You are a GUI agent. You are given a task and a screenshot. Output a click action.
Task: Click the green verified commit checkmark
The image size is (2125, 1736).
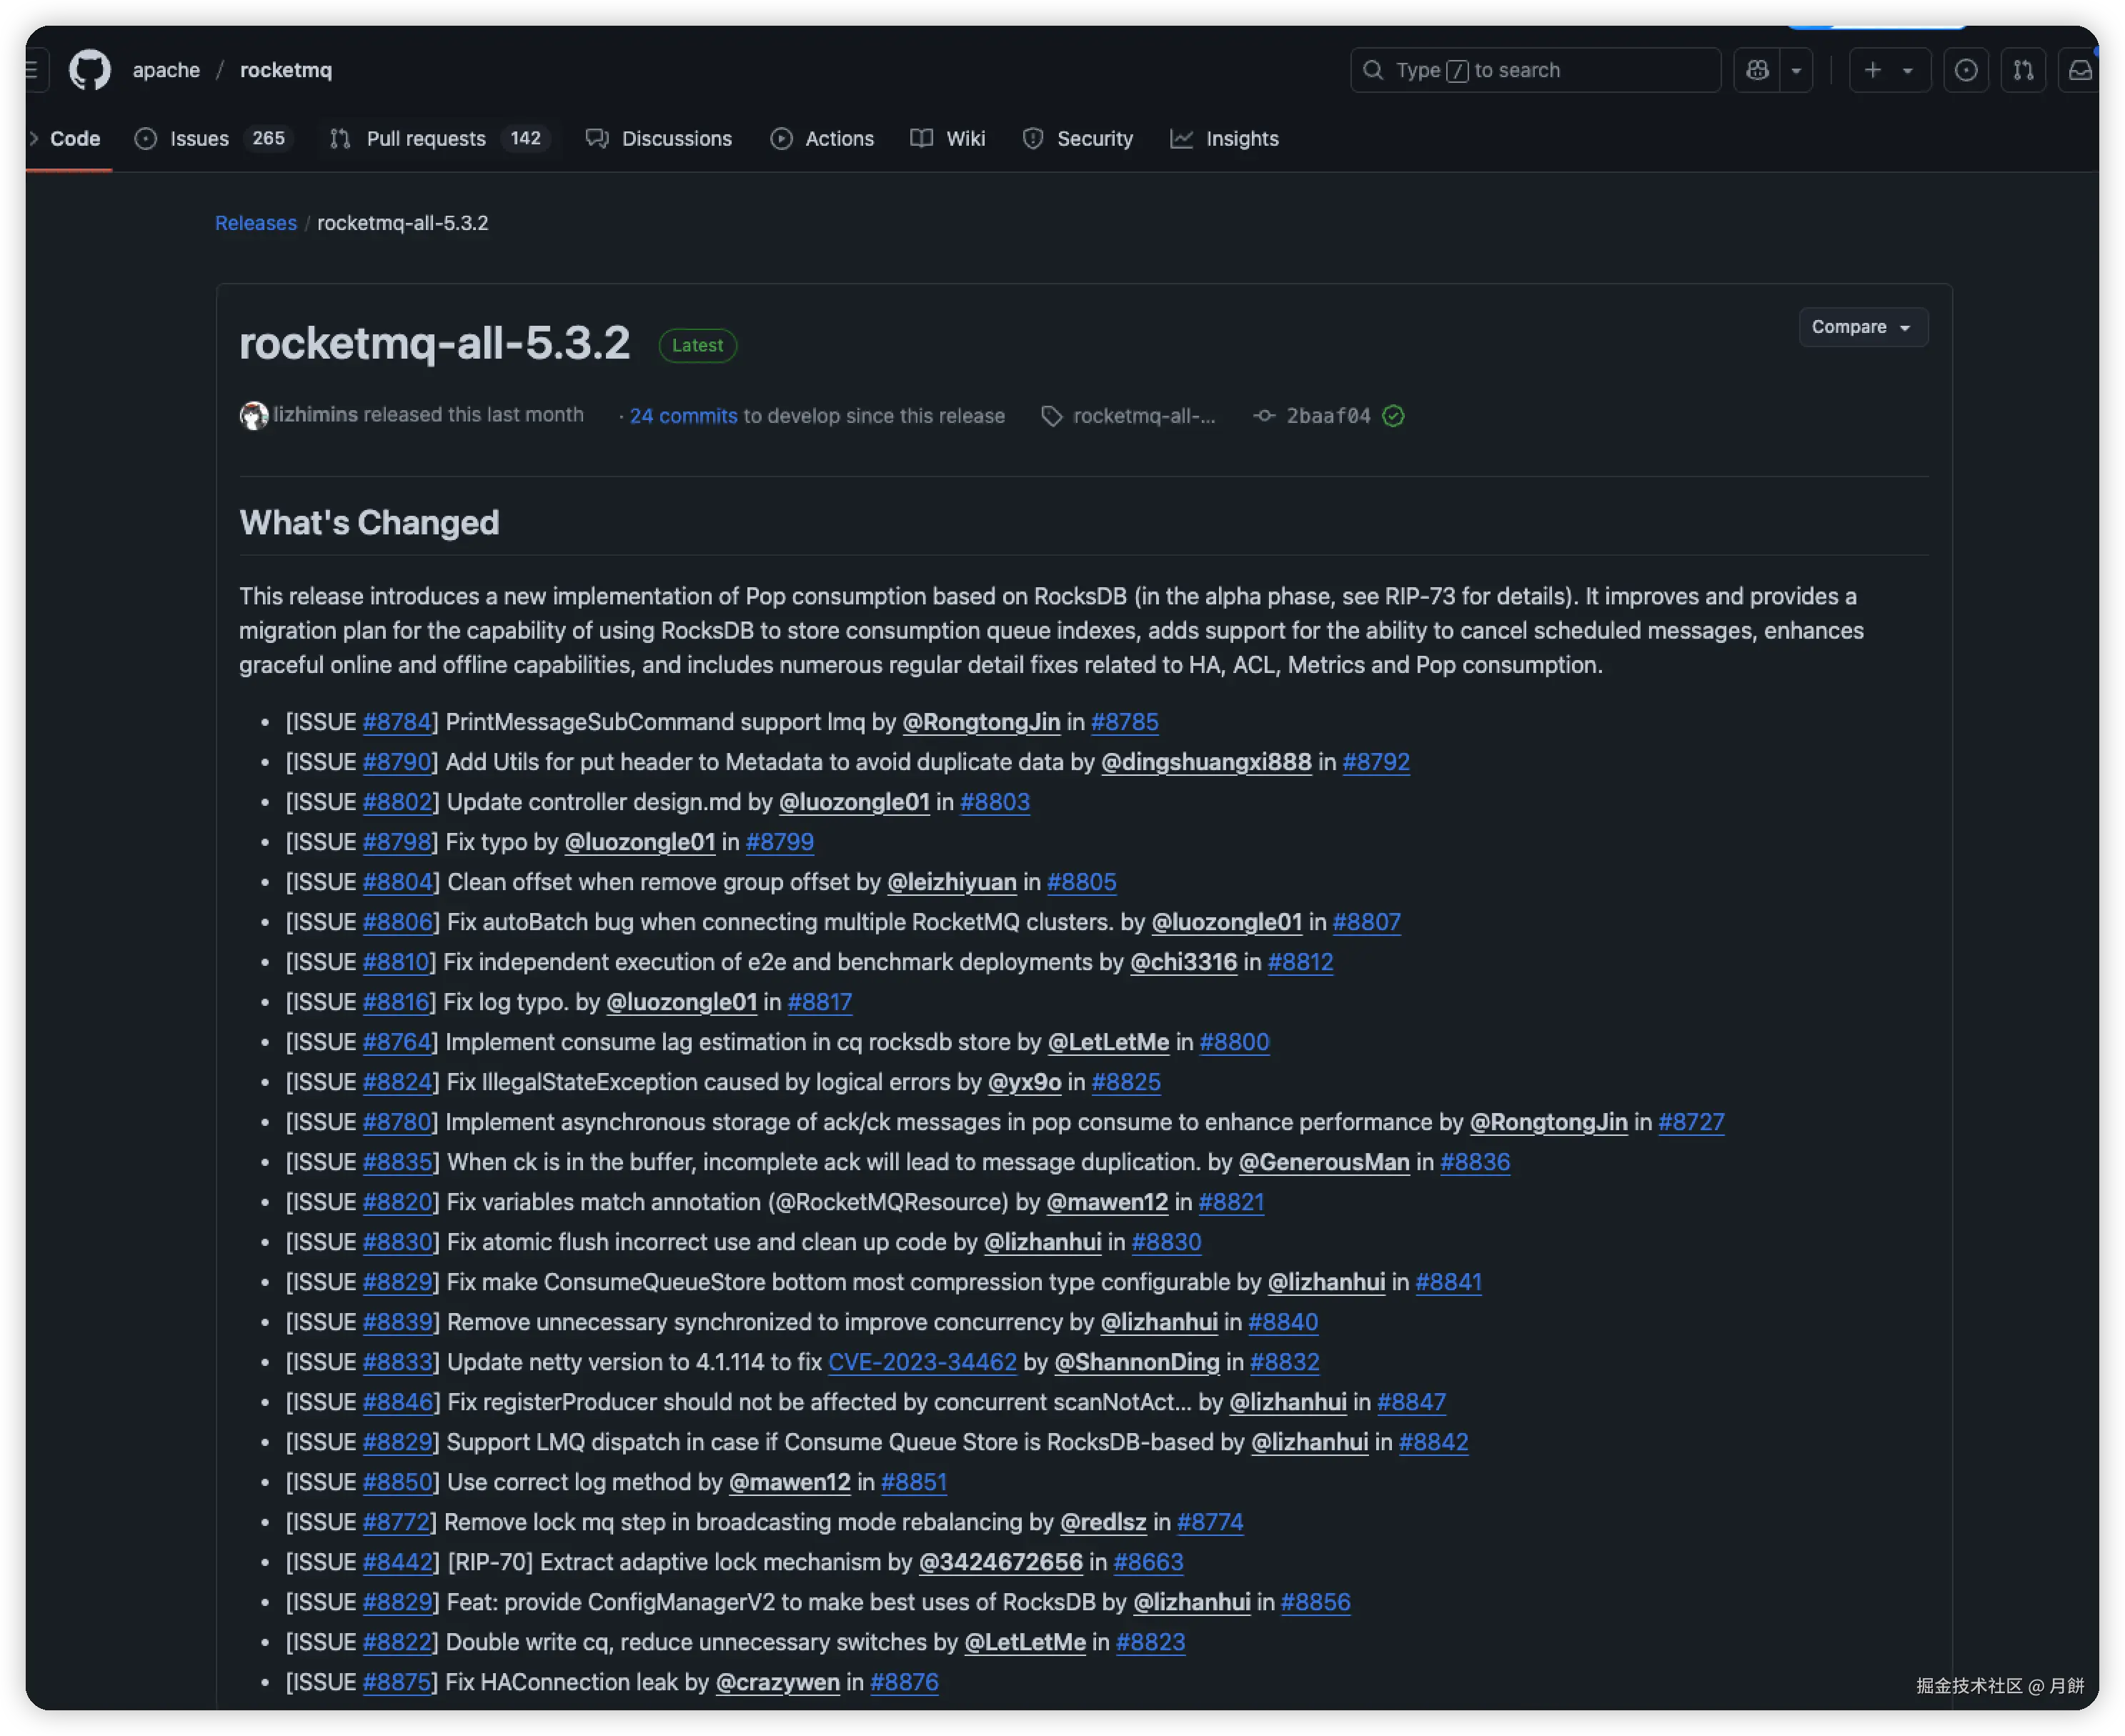coord(1393,416)
